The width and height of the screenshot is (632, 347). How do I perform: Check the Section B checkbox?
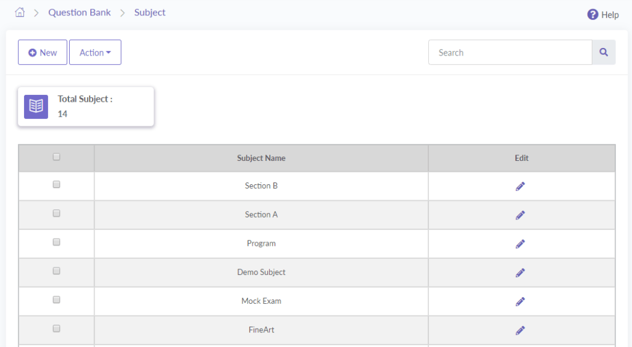pyautogui.click(x=57, y=184)
